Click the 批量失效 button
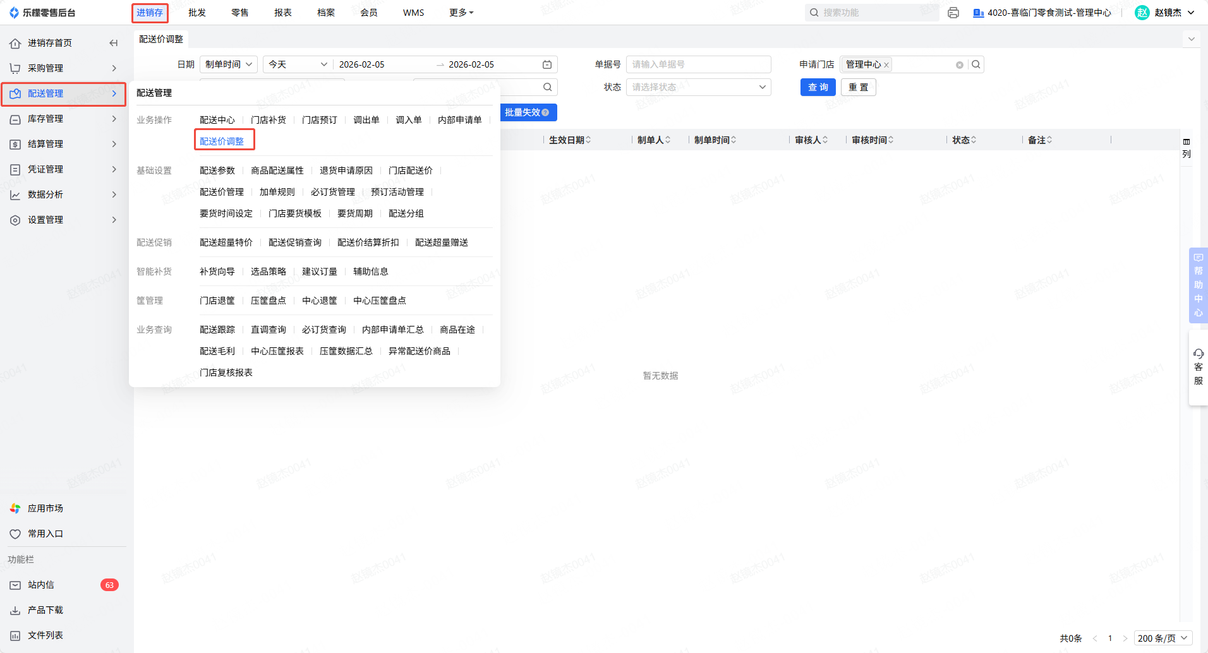This screenshot has width=1208, height=653. tap(528, 112)
